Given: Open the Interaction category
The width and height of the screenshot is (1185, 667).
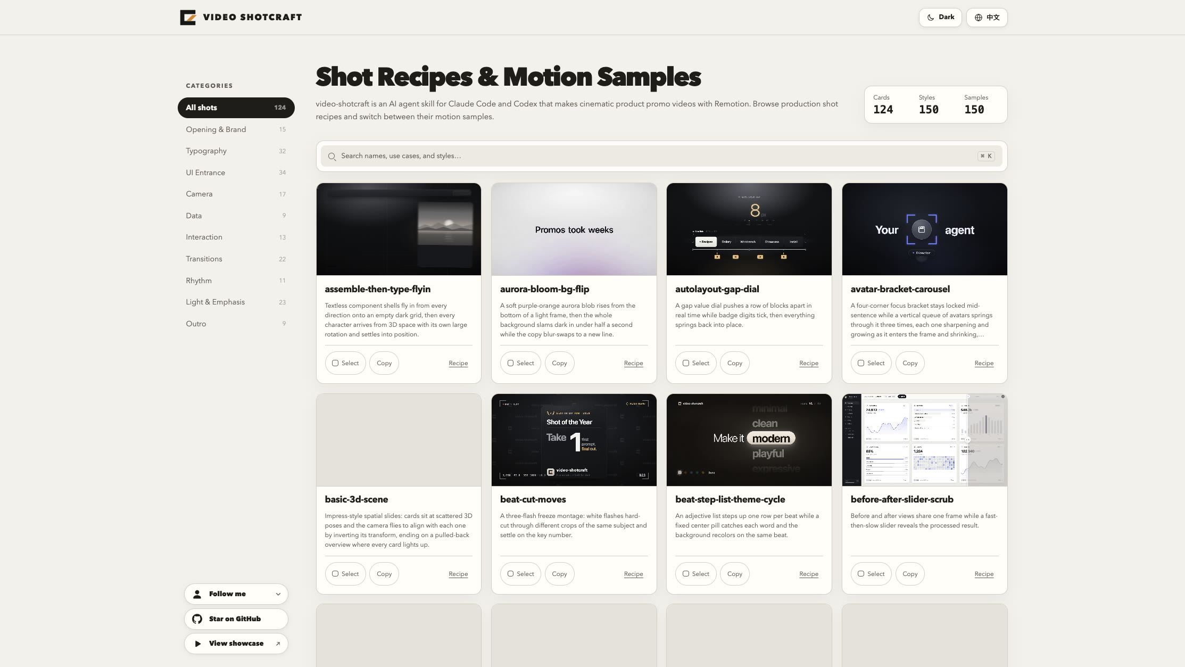Looking at the screenshot, I should (x=236, y=237).
